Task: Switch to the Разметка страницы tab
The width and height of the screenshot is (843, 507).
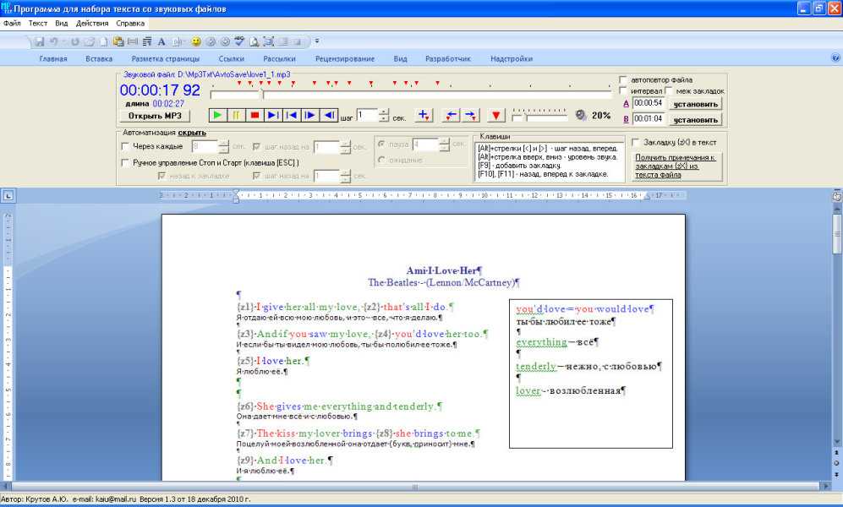Action: point(166,58)
